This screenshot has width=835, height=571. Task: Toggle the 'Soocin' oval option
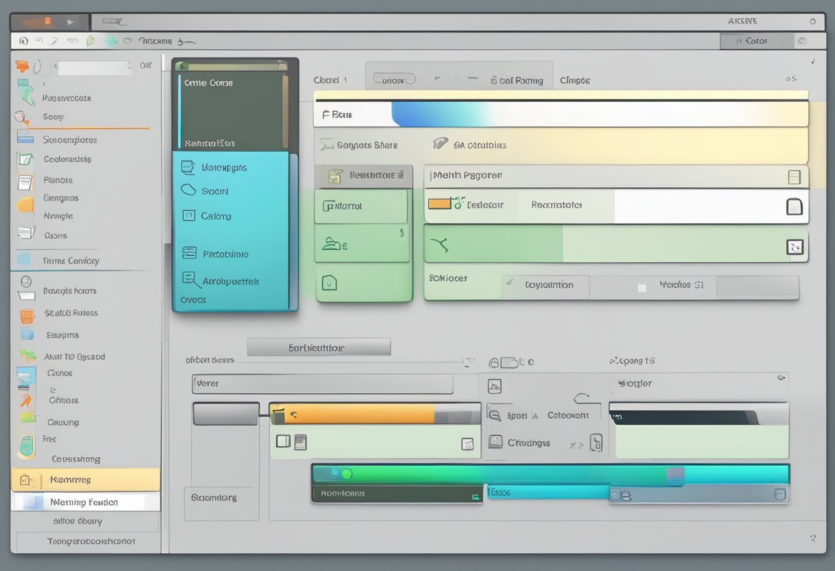click(x=190, y=191)
